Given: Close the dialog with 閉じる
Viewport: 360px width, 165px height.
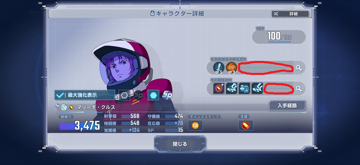Looking at the screenshot, I should (x=180, y=144).
